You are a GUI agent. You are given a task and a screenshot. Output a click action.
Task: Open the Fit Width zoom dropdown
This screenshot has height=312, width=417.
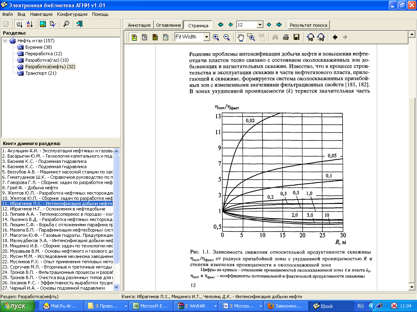point(206,37)
